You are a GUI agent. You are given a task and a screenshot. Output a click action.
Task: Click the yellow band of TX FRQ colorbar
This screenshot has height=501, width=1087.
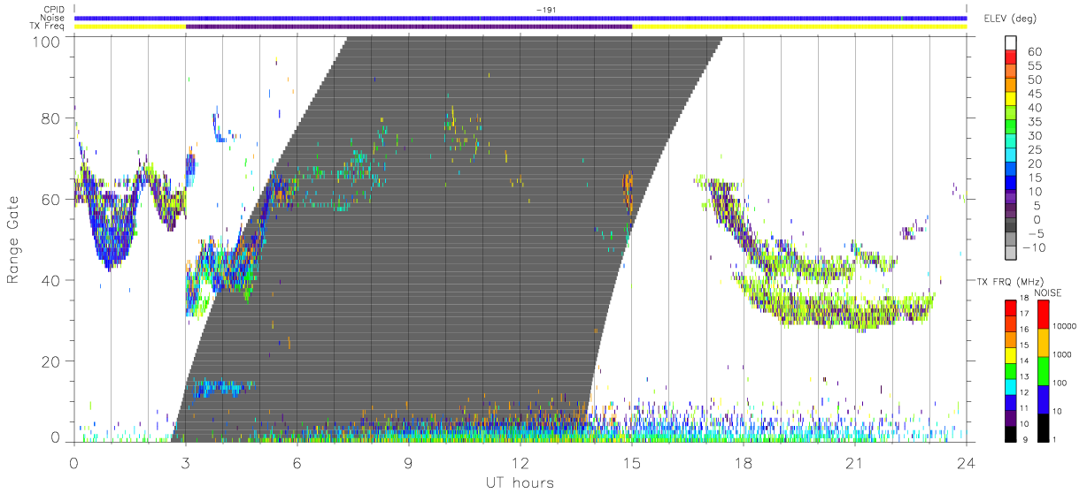tap(1010, 354)
